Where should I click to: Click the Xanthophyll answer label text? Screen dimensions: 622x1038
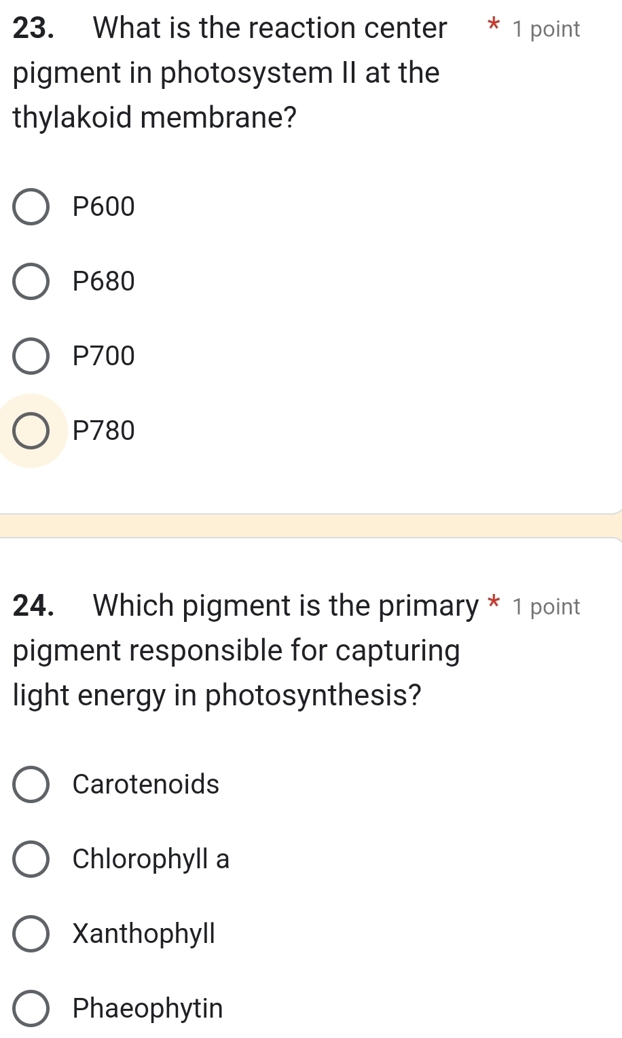click(x=144, y=934)
